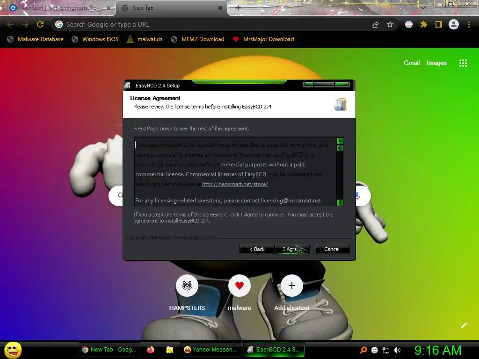Click the tab search chevron in Chrome
Image resolution: width=479 pixels, height=359 pixels.
click(x=423, y=7)
